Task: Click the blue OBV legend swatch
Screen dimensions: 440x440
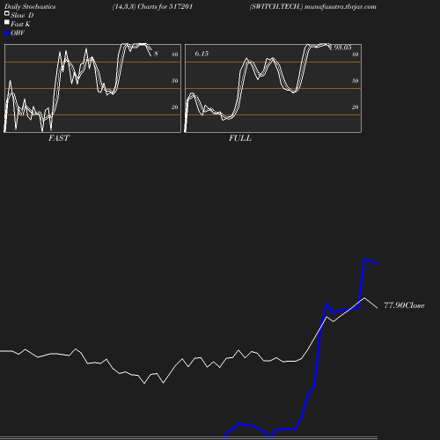Action: [x=7, y=33]
